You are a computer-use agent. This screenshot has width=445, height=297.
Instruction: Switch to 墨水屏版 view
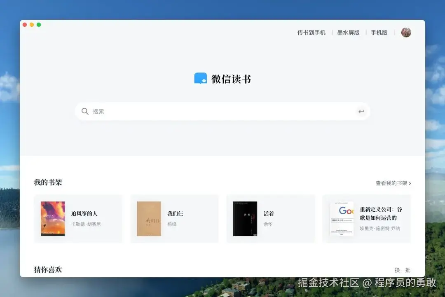[x=348, y=32]
